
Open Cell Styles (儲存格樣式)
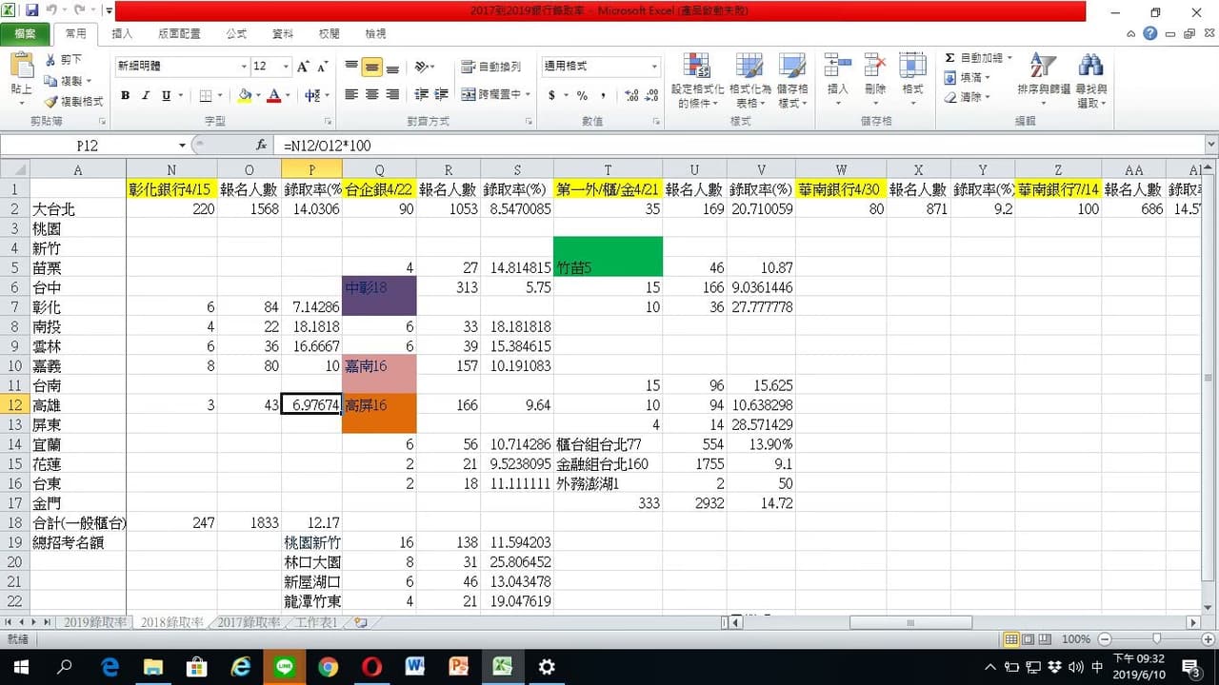[792, 81]
